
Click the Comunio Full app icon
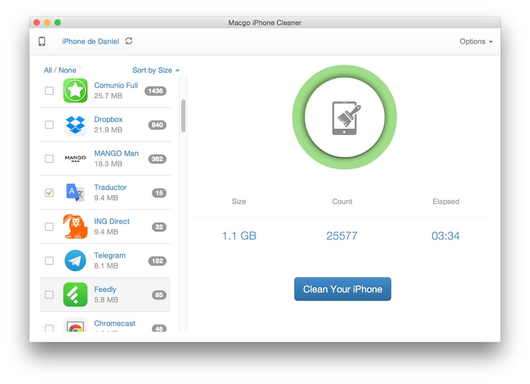click(75, 91)
